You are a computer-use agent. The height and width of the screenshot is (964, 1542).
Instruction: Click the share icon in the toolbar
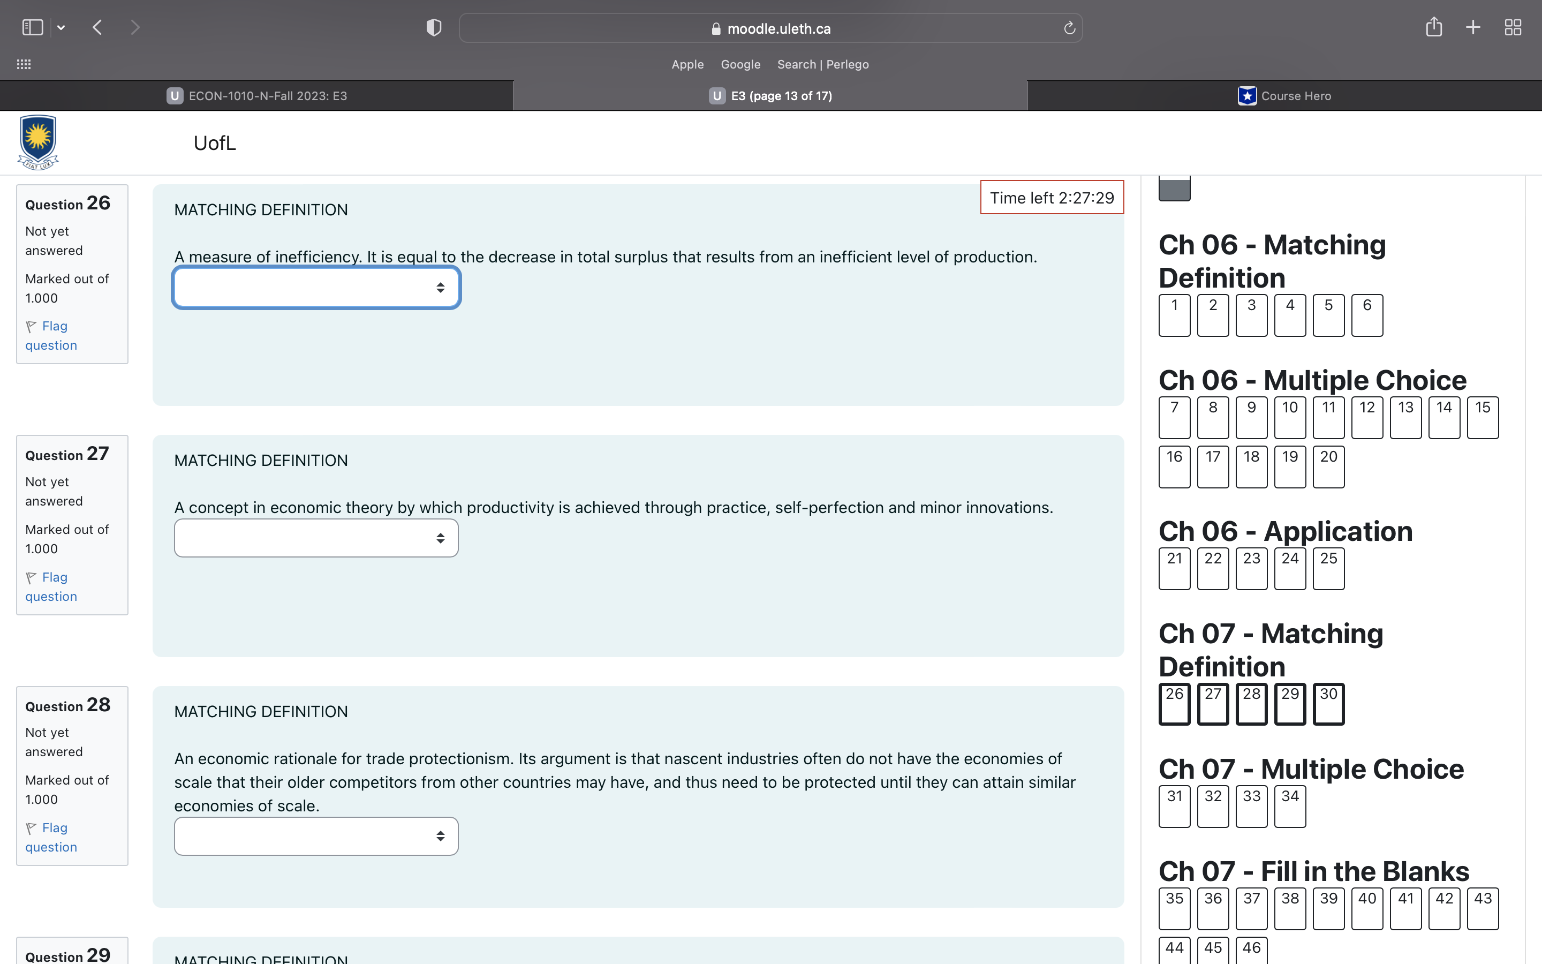[1434, 27]
